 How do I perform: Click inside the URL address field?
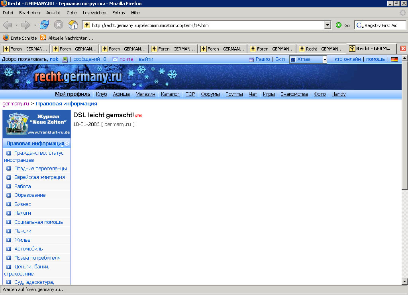click(x=207, y=25)
